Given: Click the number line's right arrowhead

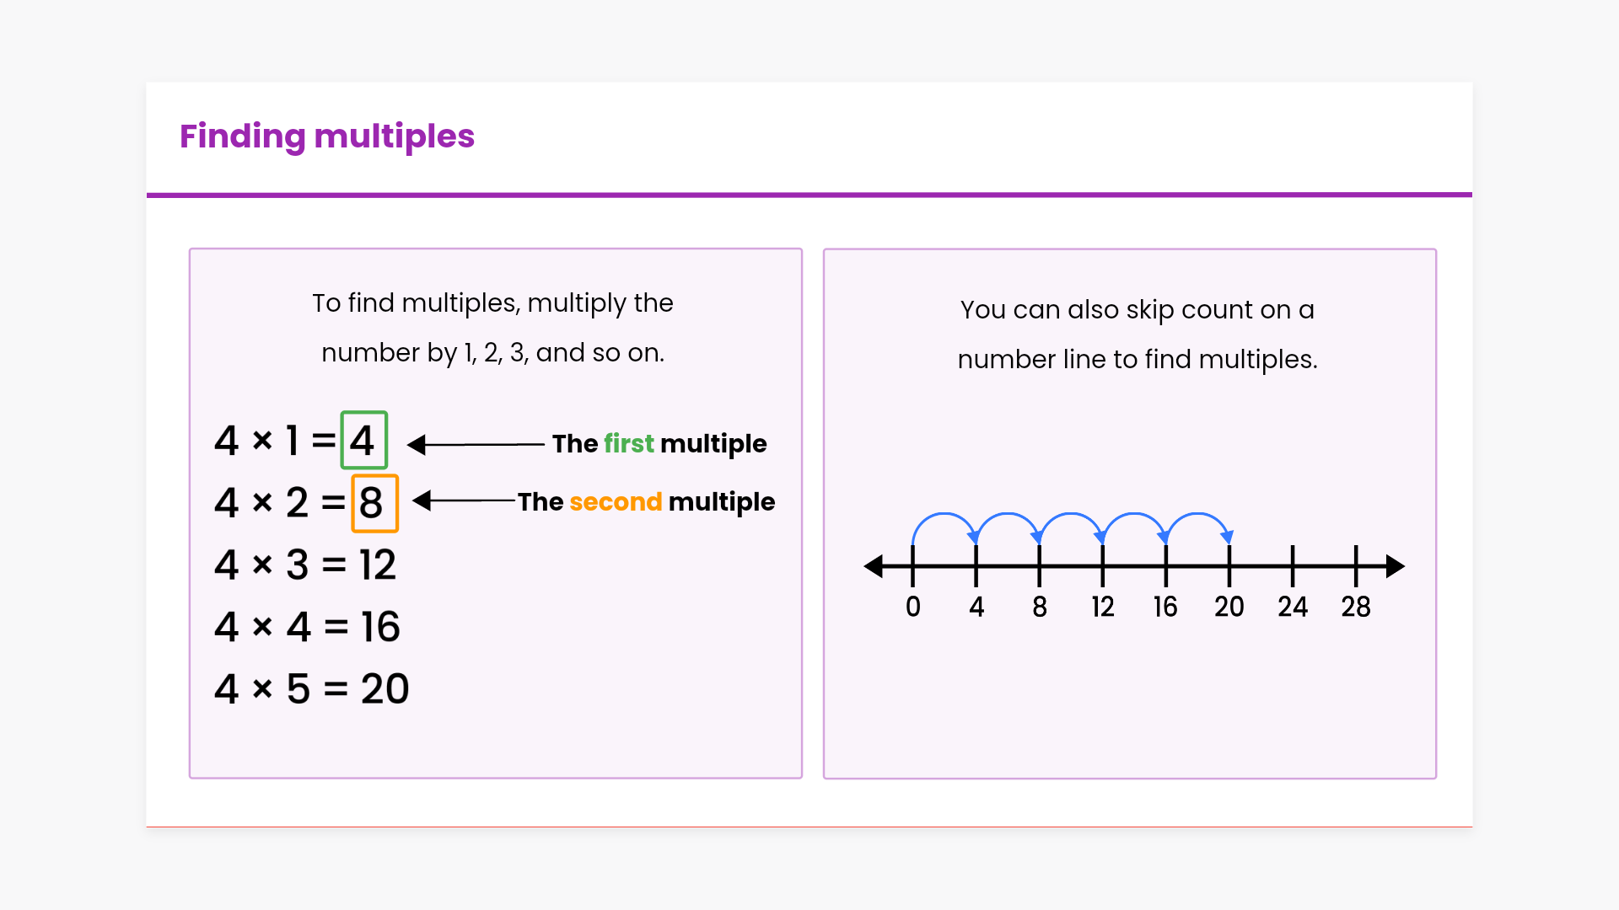Looking at the screenshot, I should [x=1395, y=566].
